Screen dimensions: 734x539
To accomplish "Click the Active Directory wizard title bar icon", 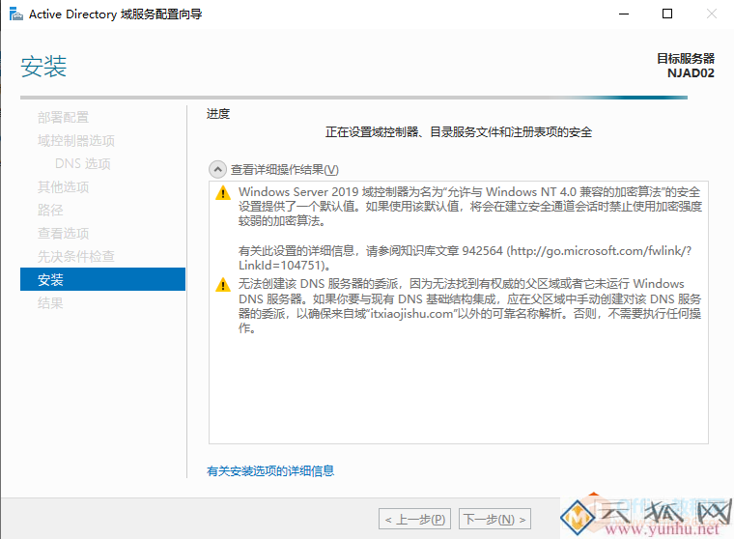I will pos(15,14).
